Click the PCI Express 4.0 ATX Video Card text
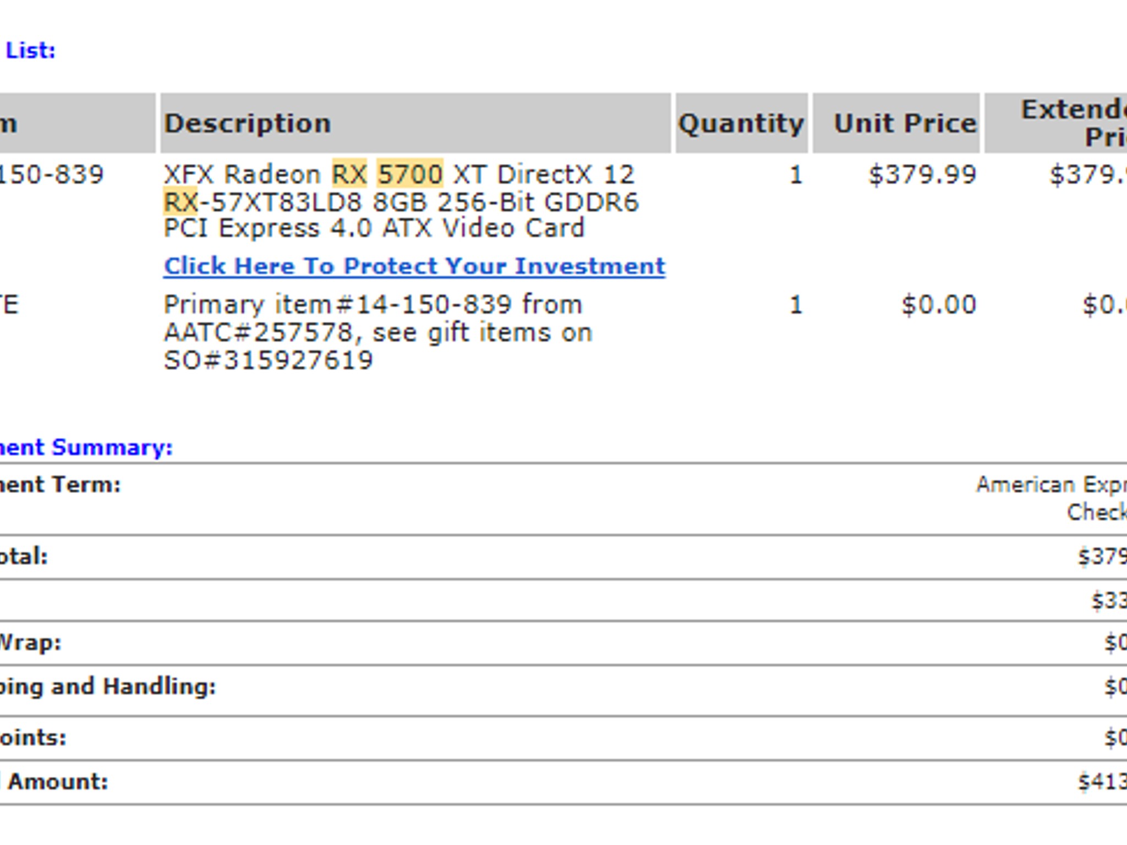The image size is (1127, 845). 374,228
